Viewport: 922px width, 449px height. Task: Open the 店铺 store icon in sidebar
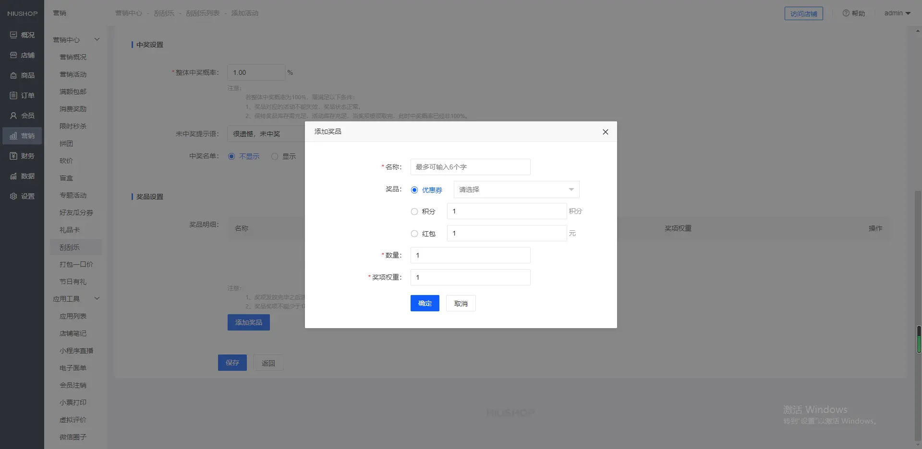tap(13, 55)
